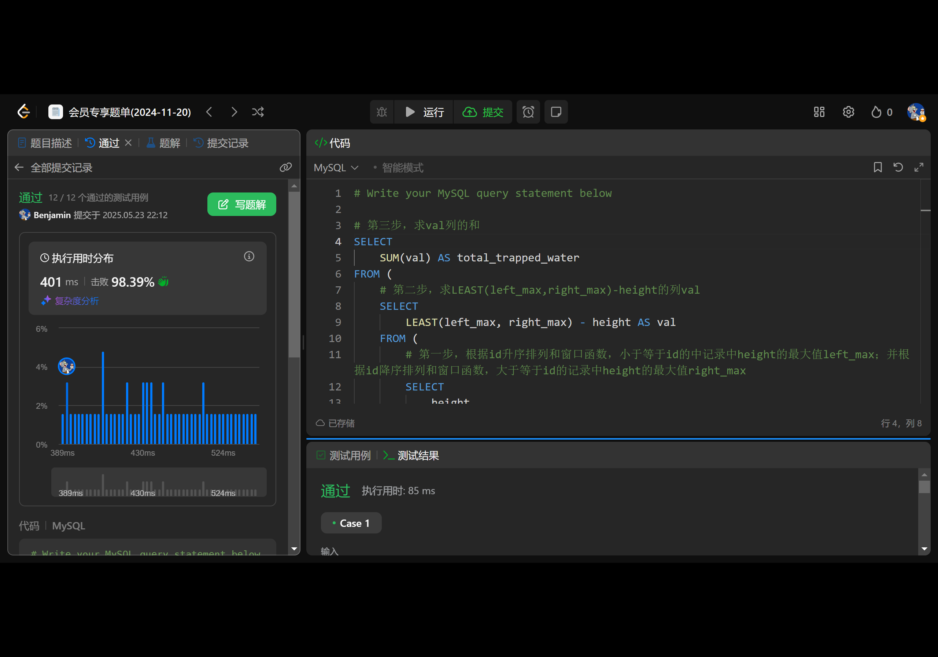The width and height of the screenshot is (938, 657).
Task: Open the timer alarm clock icon
Action: pyautogui.click(x=528, y=111)
